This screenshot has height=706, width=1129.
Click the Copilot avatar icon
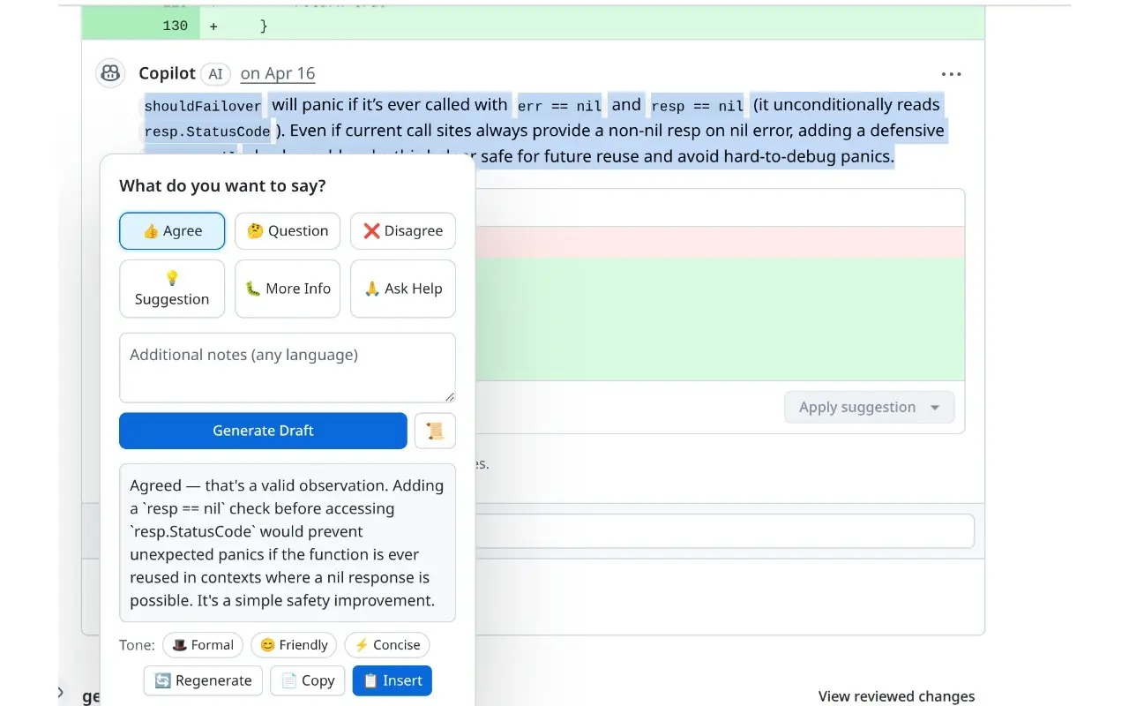[x=110, y=73]
